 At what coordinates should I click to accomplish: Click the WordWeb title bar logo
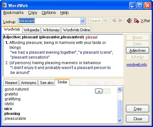click(5, 5)
